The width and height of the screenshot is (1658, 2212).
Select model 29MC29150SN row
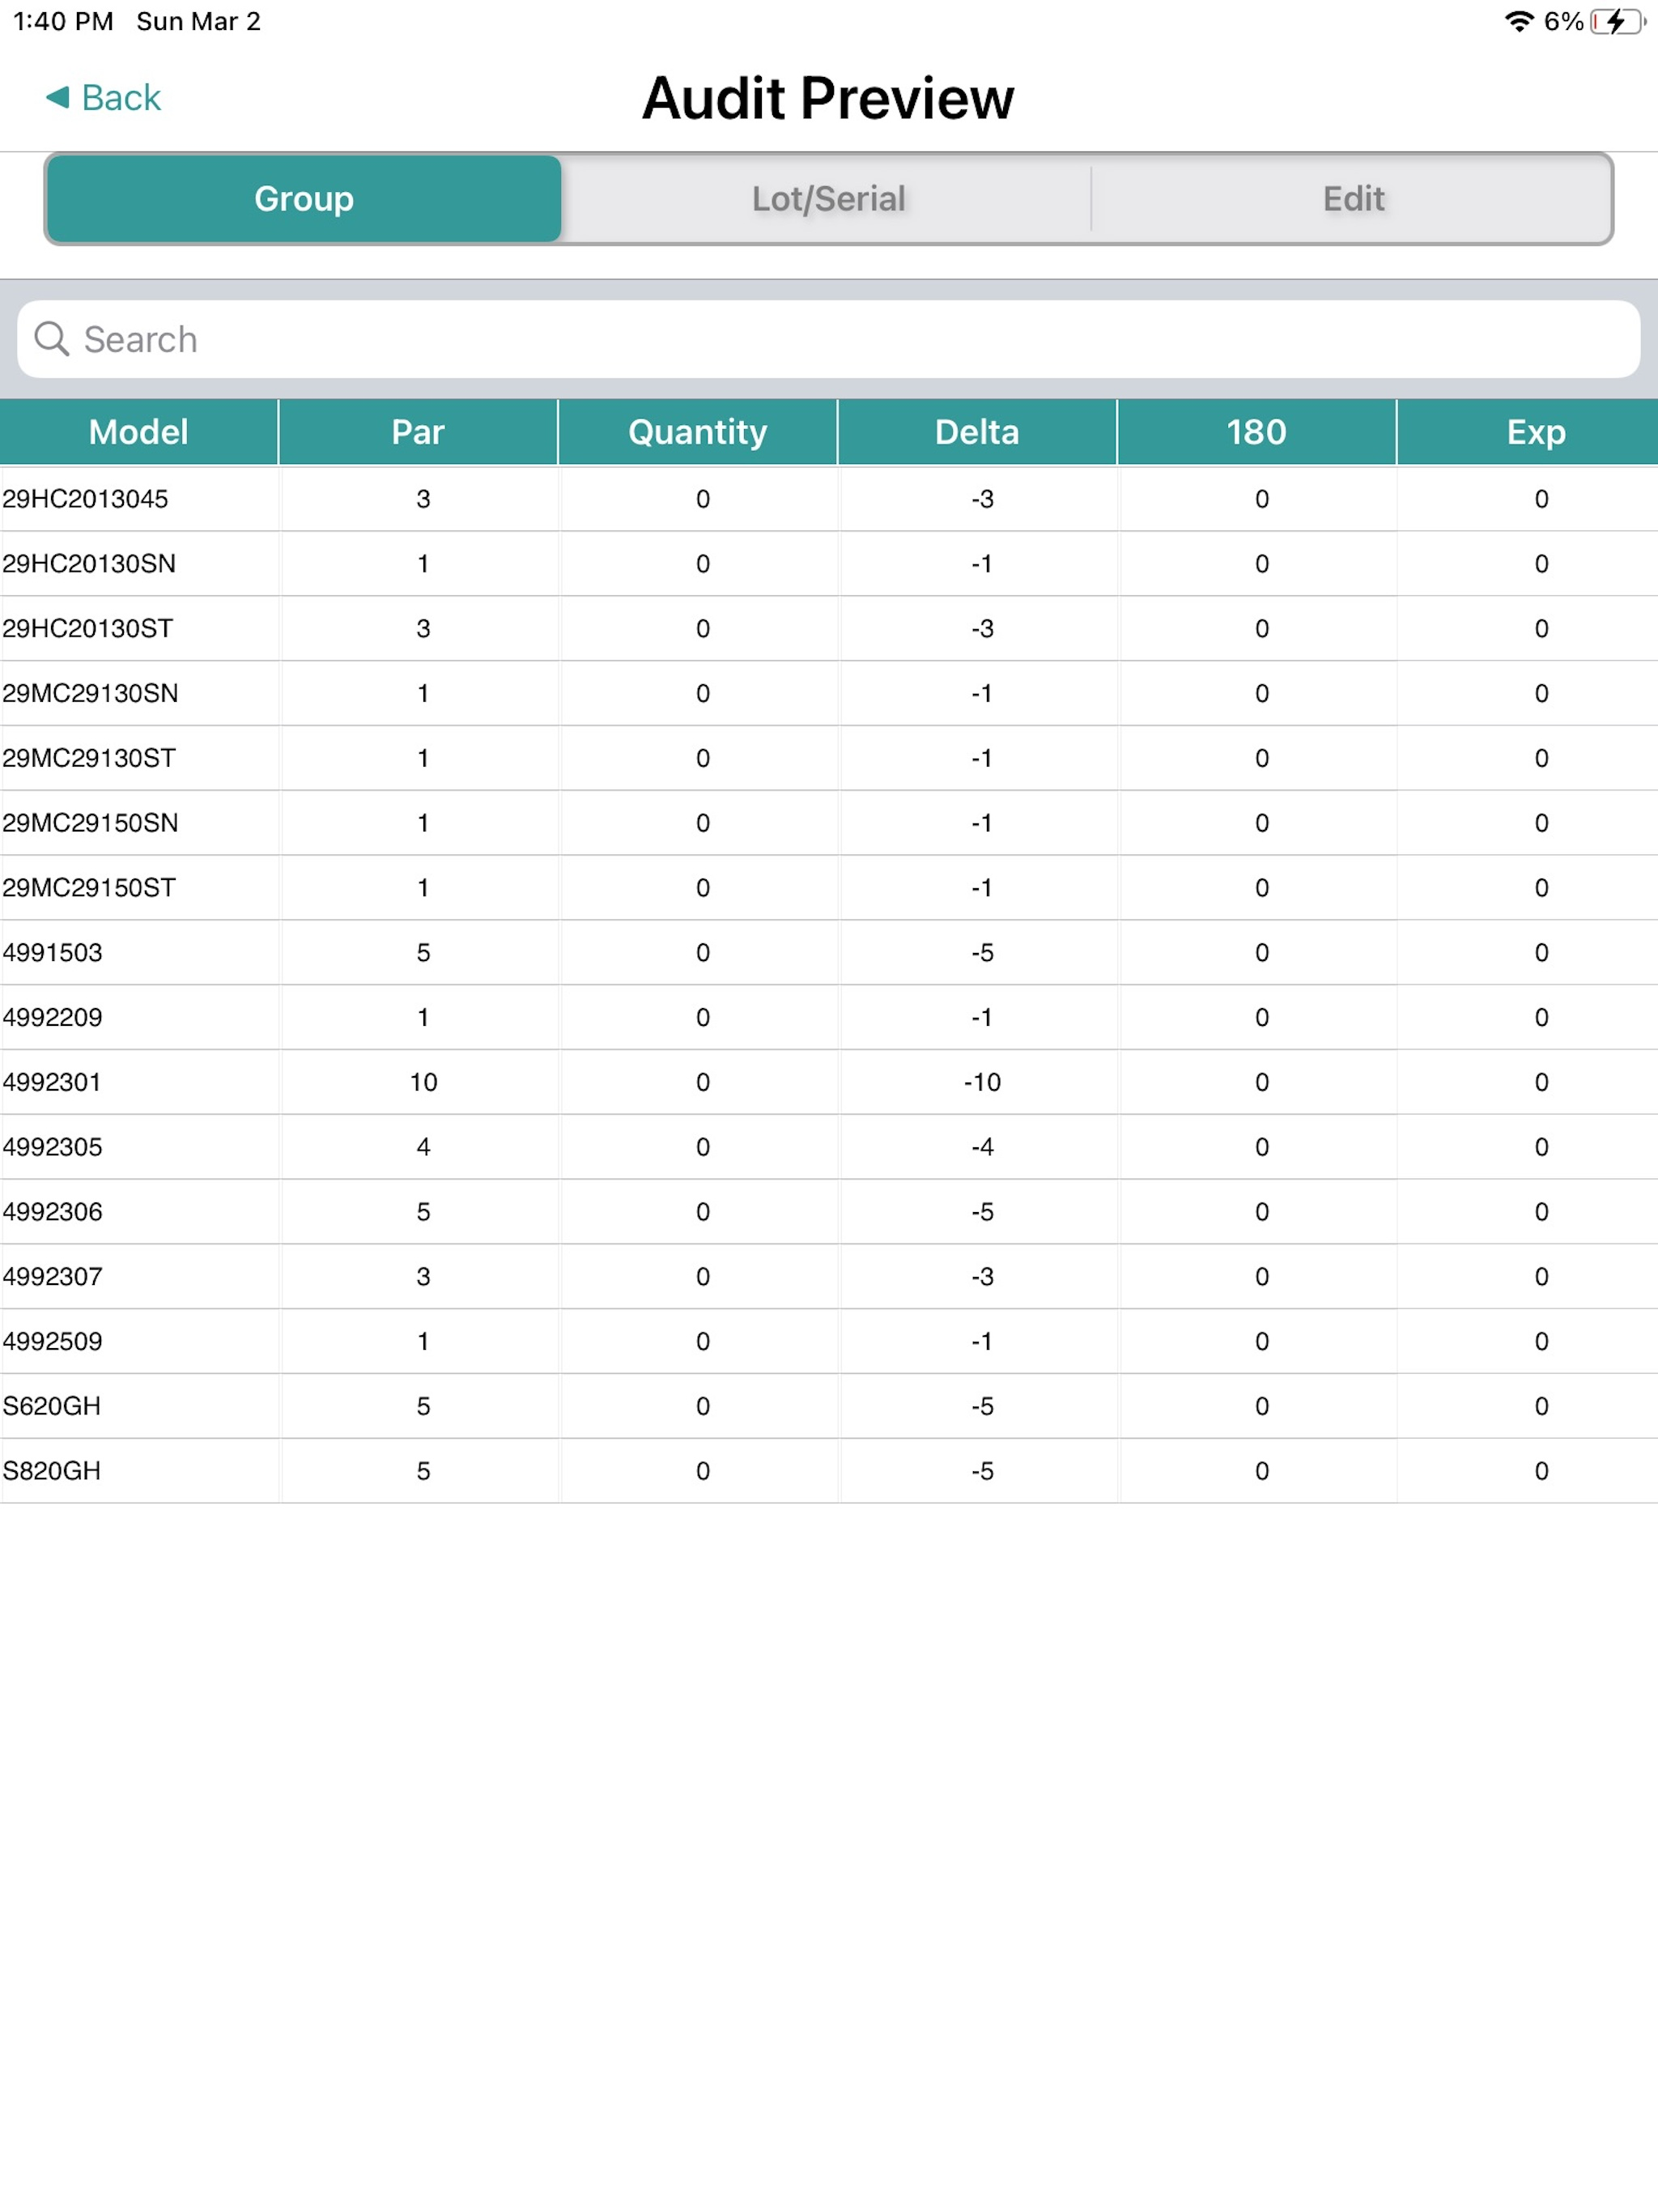click(x=829, y=823)
